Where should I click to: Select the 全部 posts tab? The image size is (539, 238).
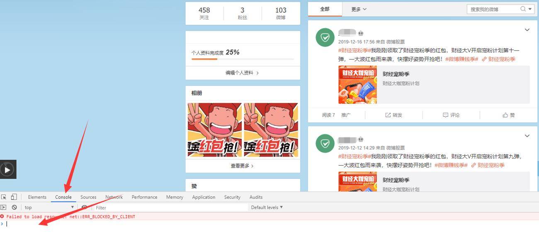325,9
